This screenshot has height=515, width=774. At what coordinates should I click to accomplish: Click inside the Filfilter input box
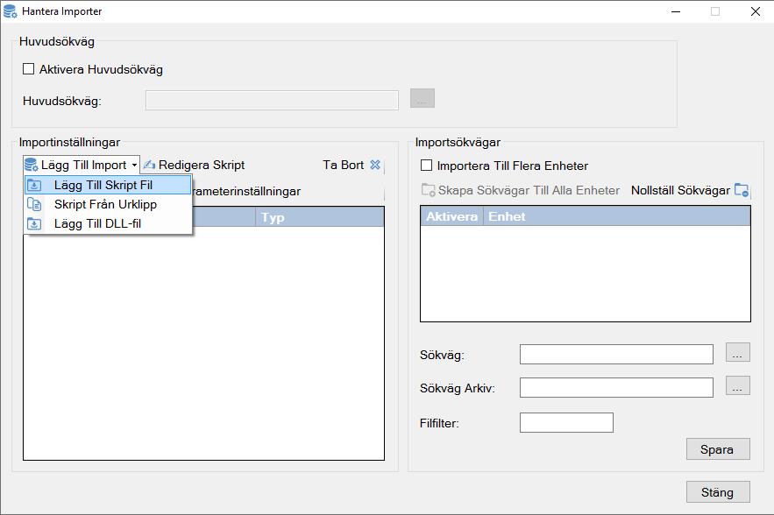(x=566, y=422)
